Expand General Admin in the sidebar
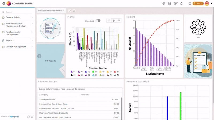 17,17
